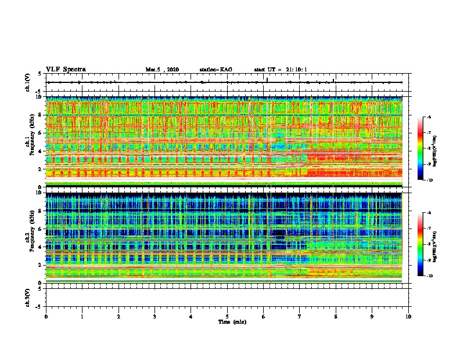Click the ch.1 color bar log(PSD) title
This screenshot has height=355, width=460.
[435, 151]
